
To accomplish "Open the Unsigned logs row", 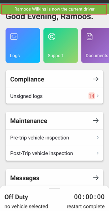I will point(54,96).
